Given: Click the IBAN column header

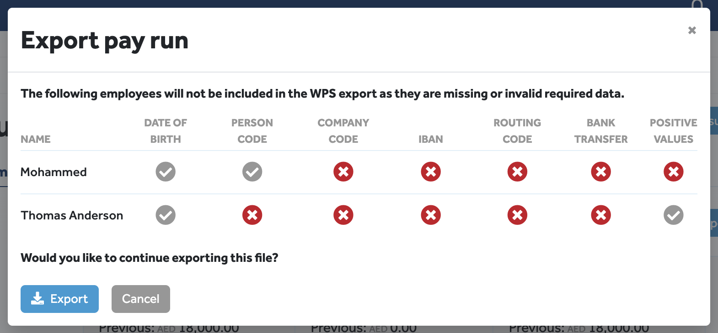Looking at the screenshot, I should pos(430,139).
